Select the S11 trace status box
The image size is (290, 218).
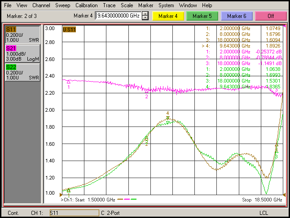pos(22,35)
